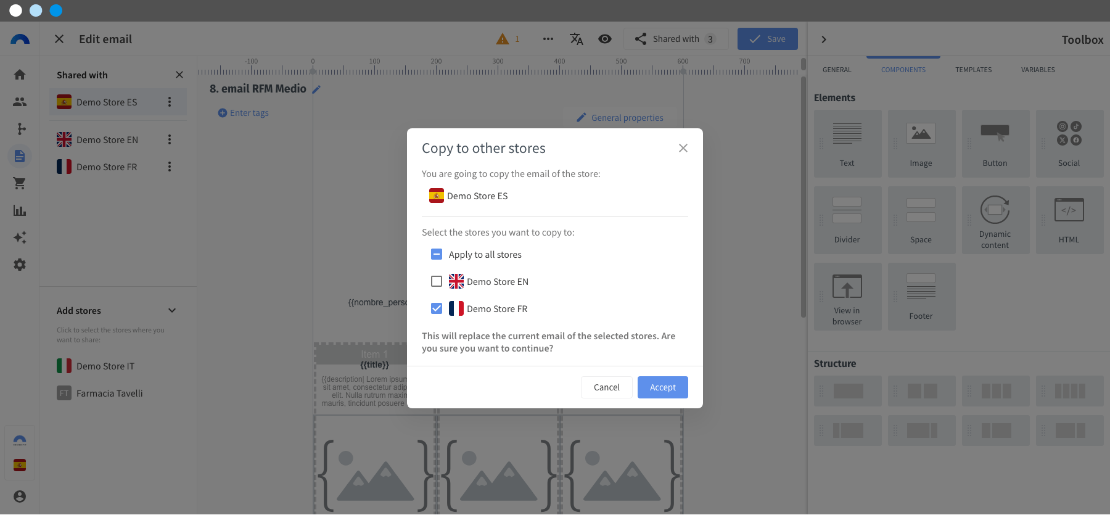1110x515 pixels.
Task: Select the Dynamic content element
Action: (995, 220)
